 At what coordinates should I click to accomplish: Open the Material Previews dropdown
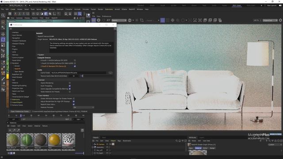coord(84,107)
